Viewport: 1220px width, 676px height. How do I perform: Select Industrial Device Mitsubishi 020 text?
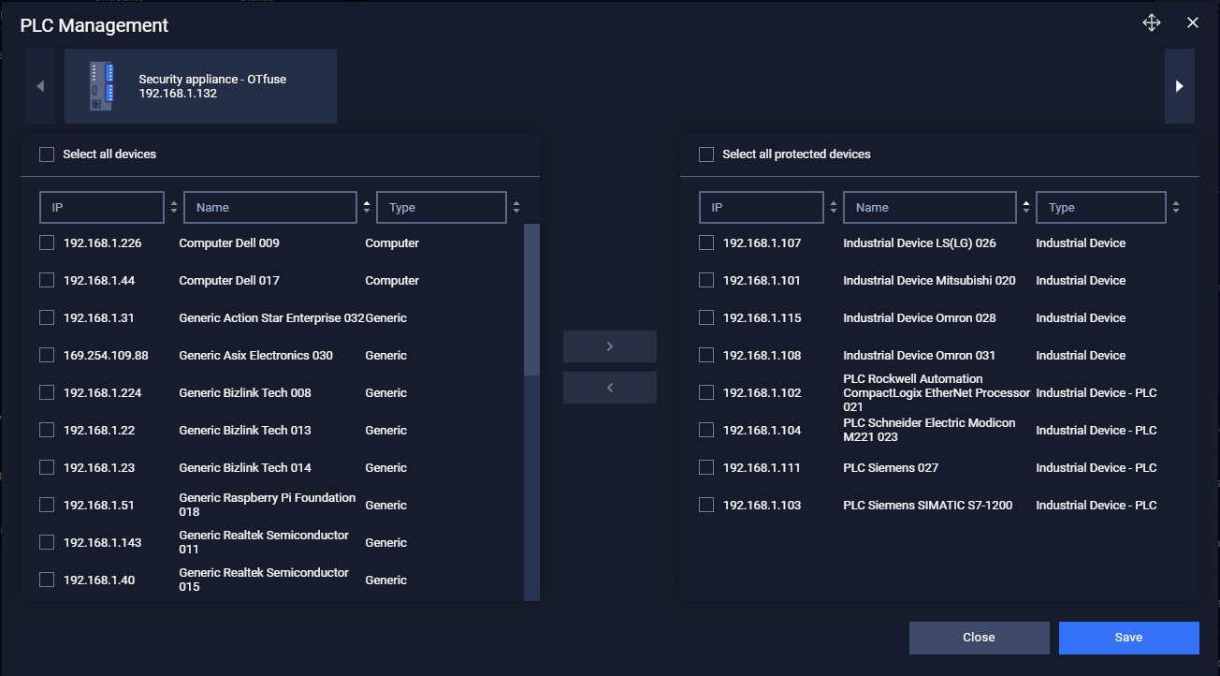(x=929, y=281)
